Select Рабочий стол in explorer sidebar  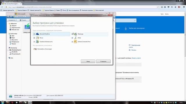[14, 30]
